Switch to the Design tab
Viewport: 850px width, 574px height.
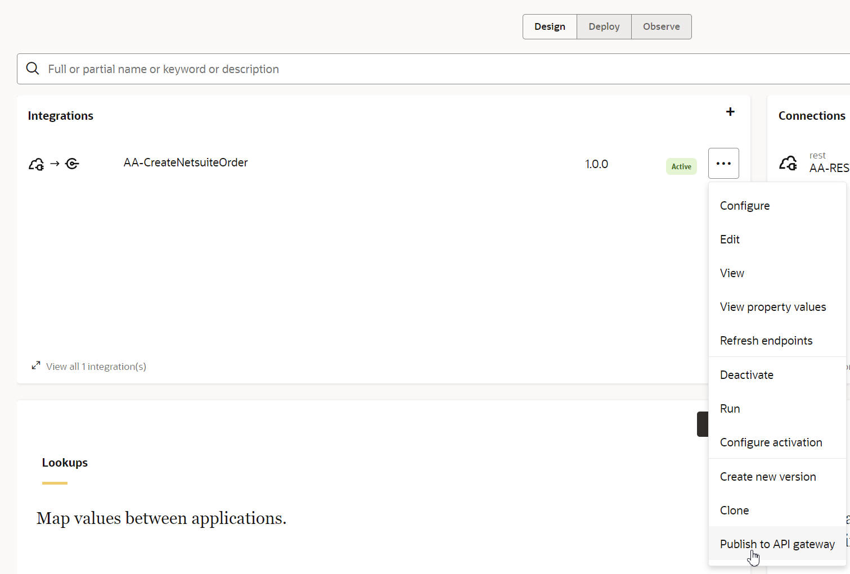pyautogui.click(x=550, y=26)
